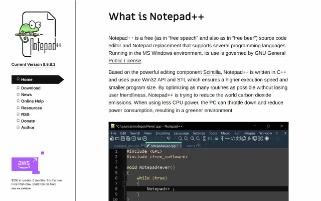Switch to the Notepad_plus.cpp tab
The height and width of the screenshot is (201, 321).
click(127, 146)
